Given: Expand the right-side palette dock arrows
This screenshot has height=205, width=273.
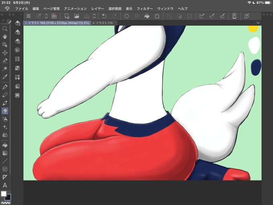Looking at the screenshot, I should [x=267, y=14].
